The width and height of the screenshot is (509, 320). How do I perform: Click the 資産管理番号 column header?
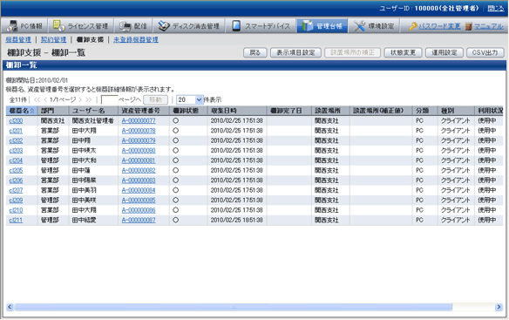point(144,111)
